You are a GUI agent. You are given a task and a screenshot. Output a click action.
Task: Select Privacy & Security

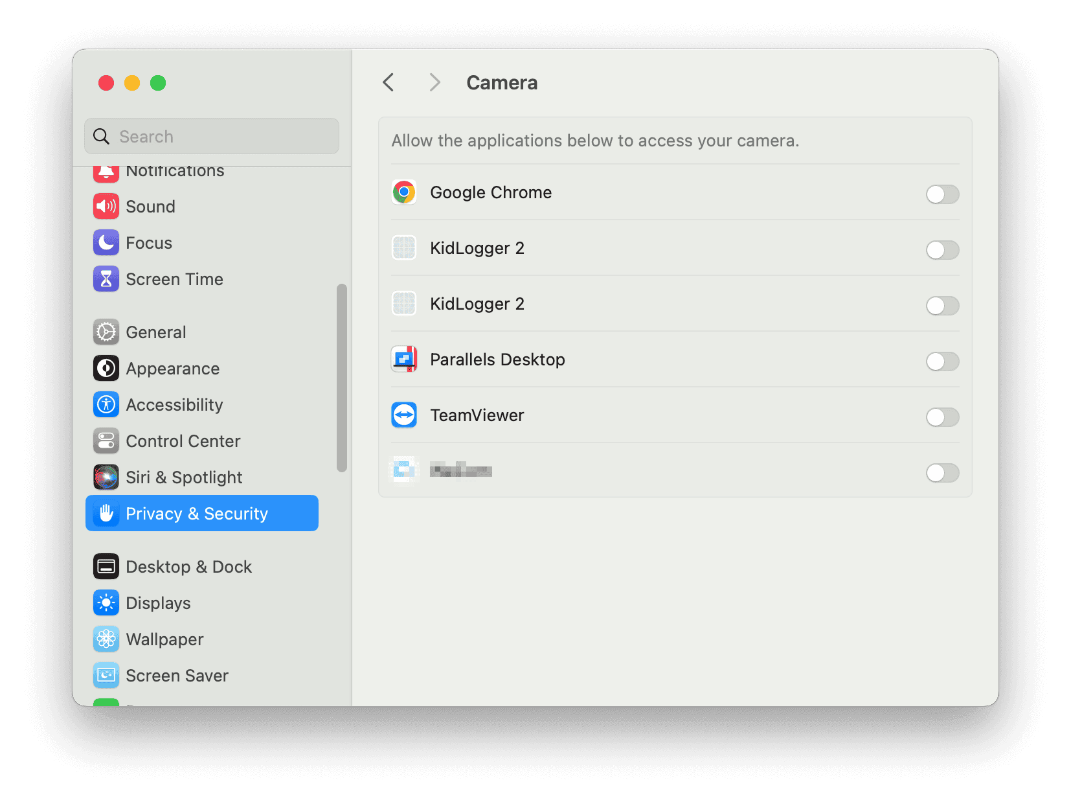click(x=202, y=514)
